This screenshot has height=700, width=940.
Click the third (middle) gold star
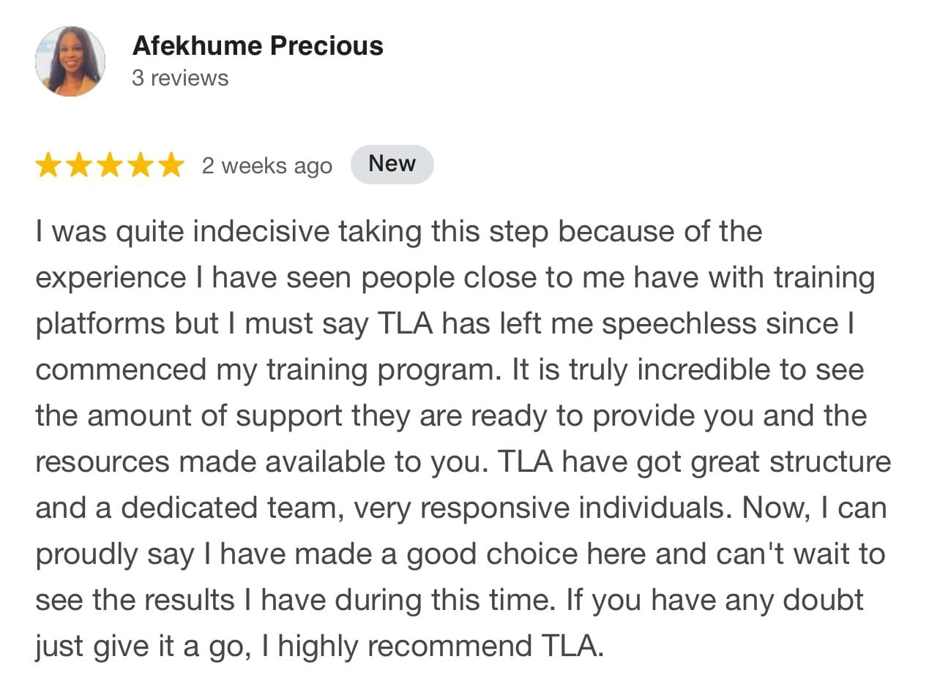click(x=110, y=165)
